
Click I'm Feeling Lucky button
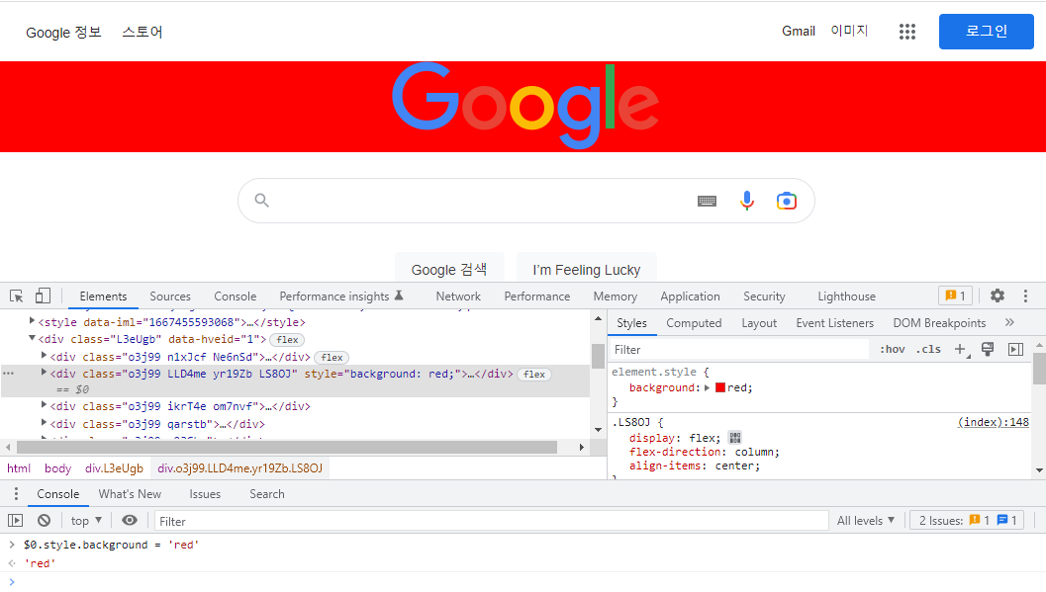[587, 269]
